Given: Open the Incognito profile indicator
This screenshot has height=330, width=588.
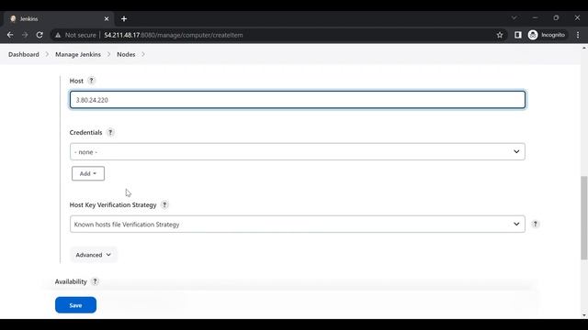Looking at the screenshot, I should pos(547,35).
